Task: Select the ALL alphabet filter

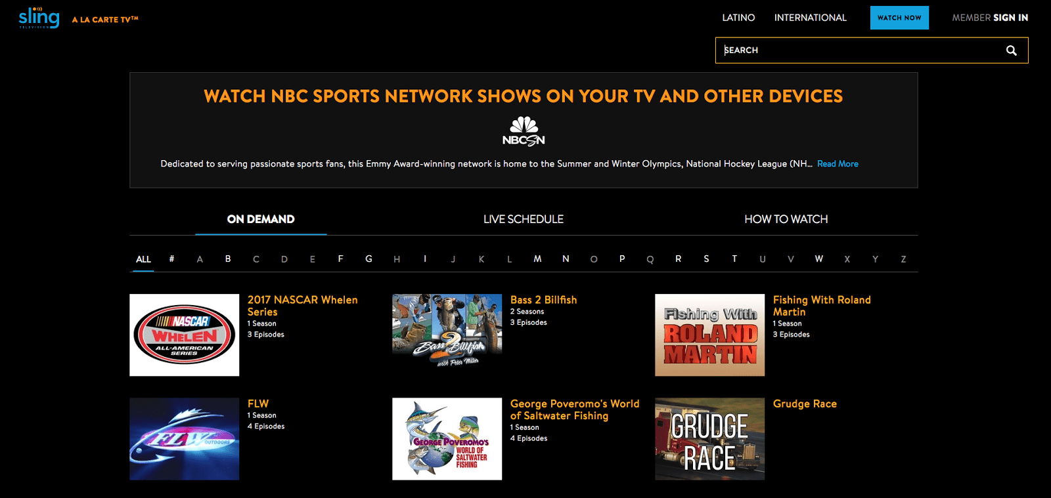Action: click(x=143, y=259)
